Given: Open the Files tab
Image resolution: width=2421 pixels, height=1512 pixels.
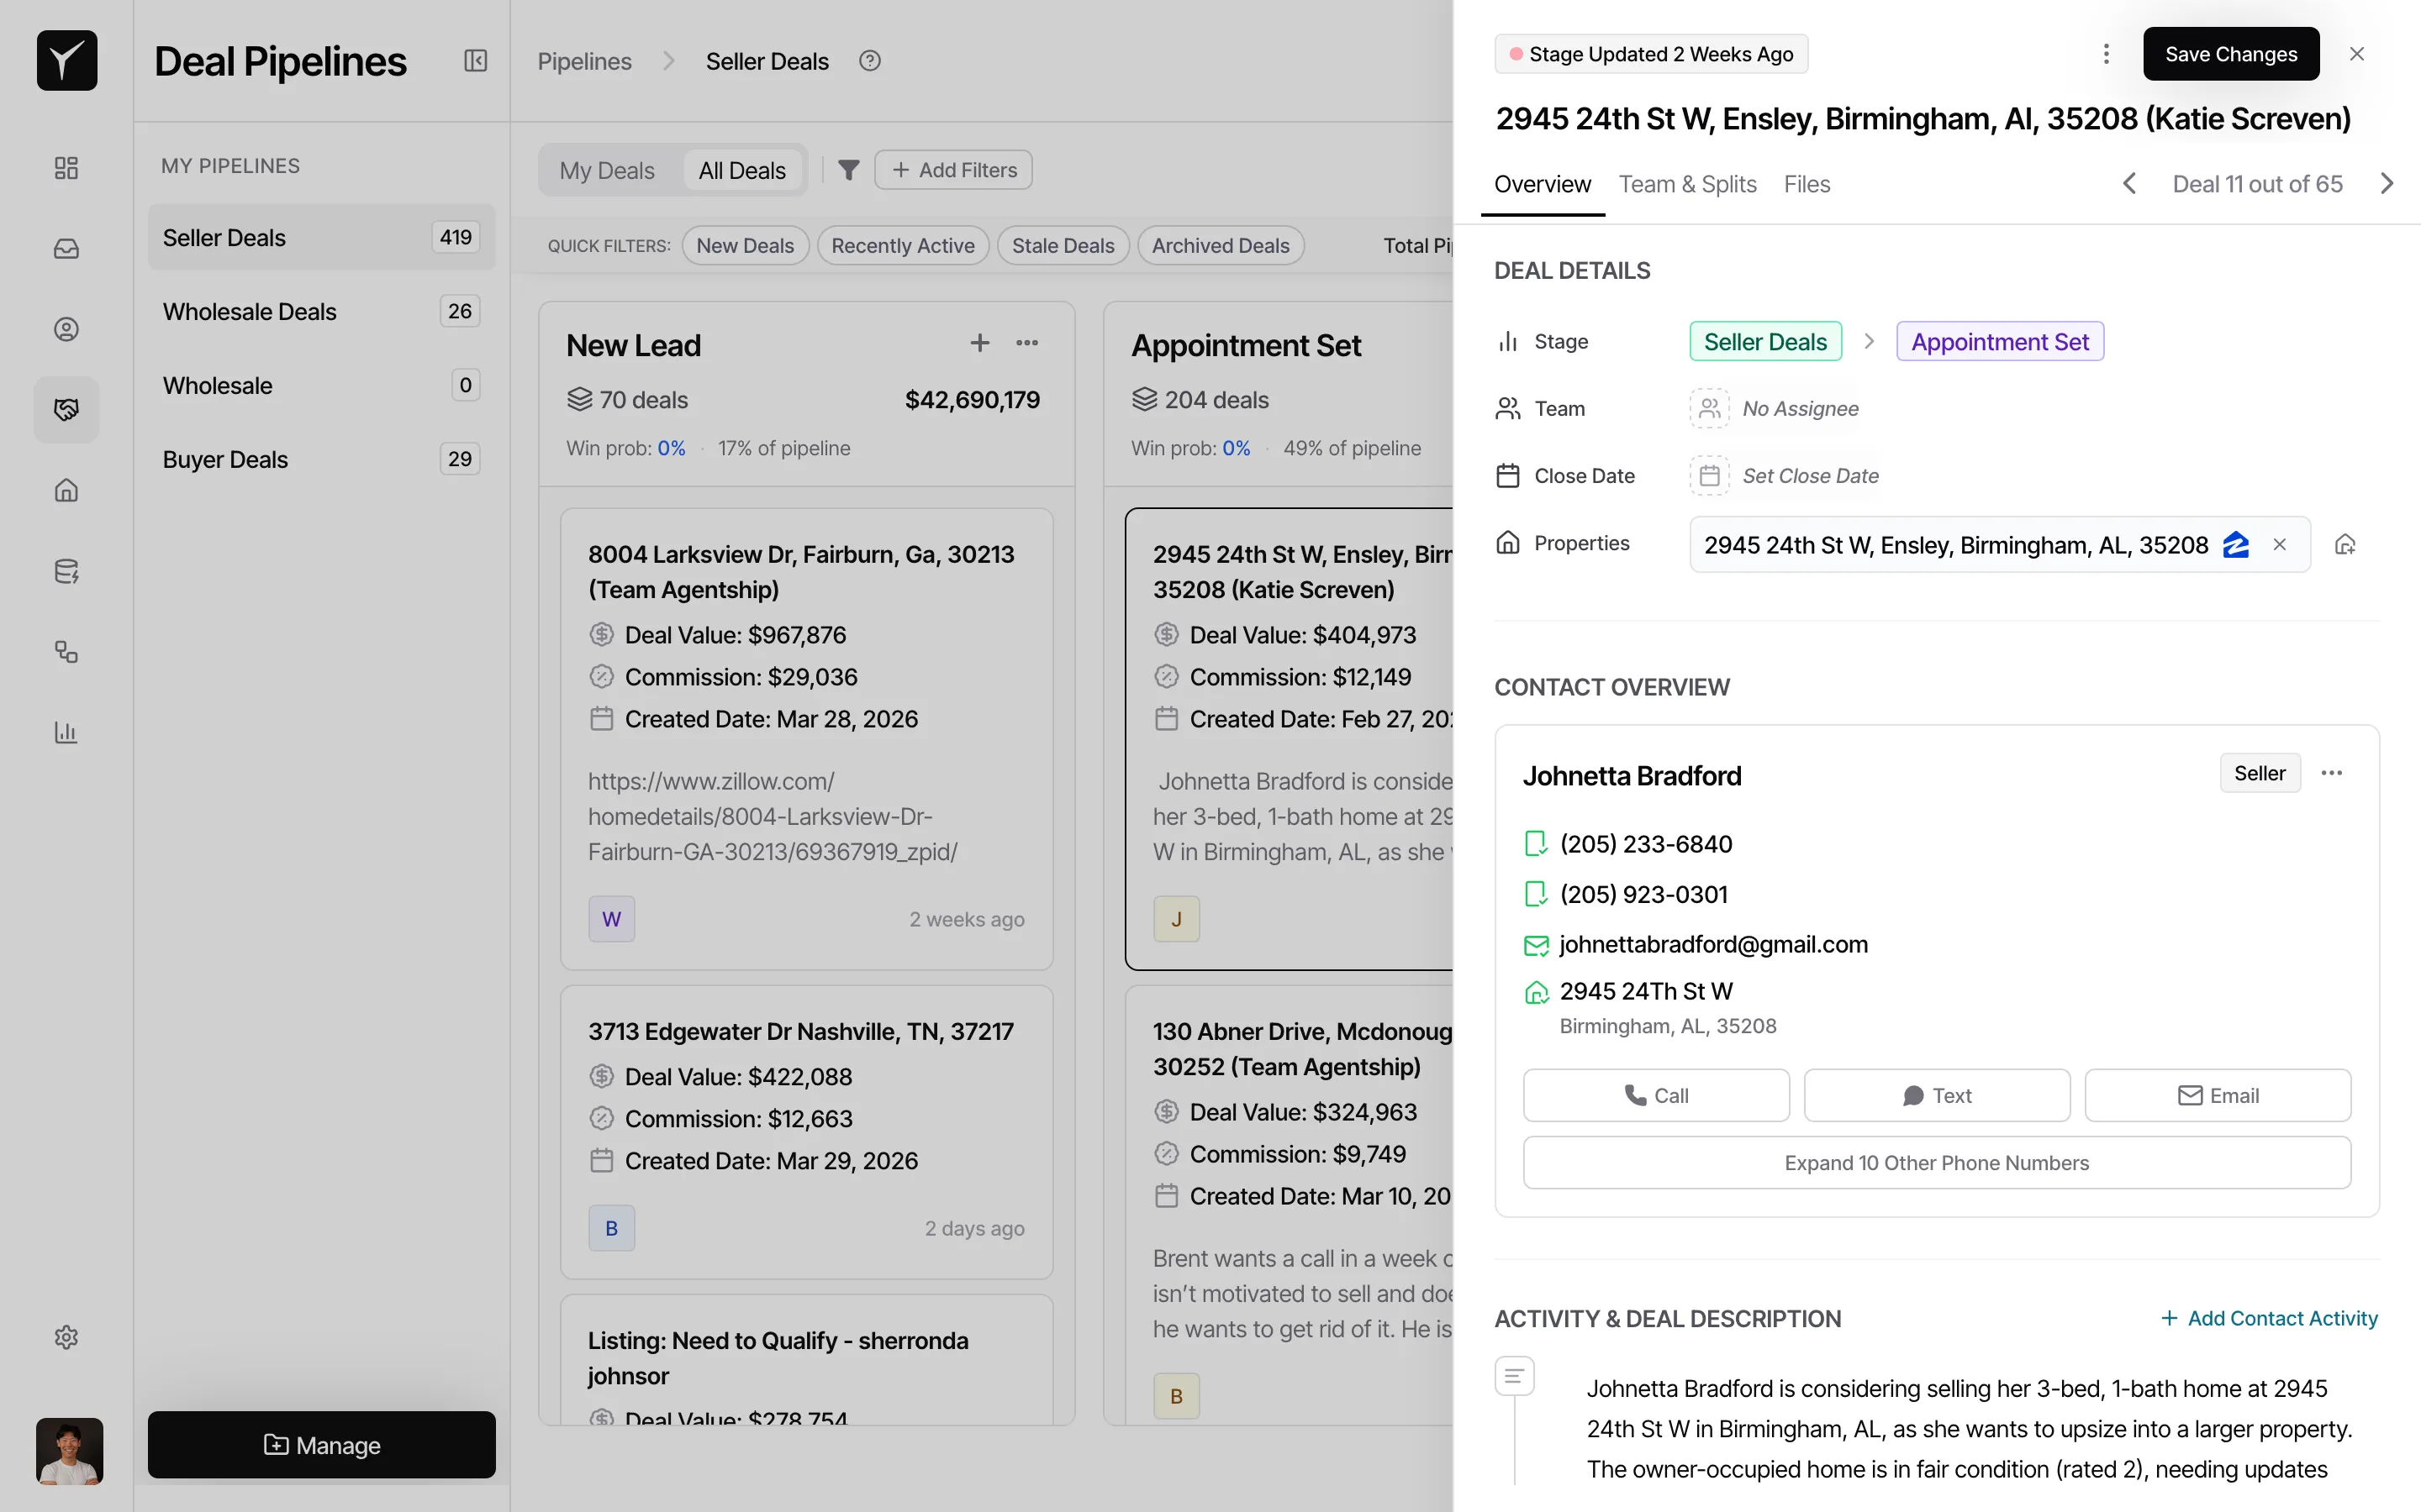Looking at the screenshot, I should (x=1806, y=184).
